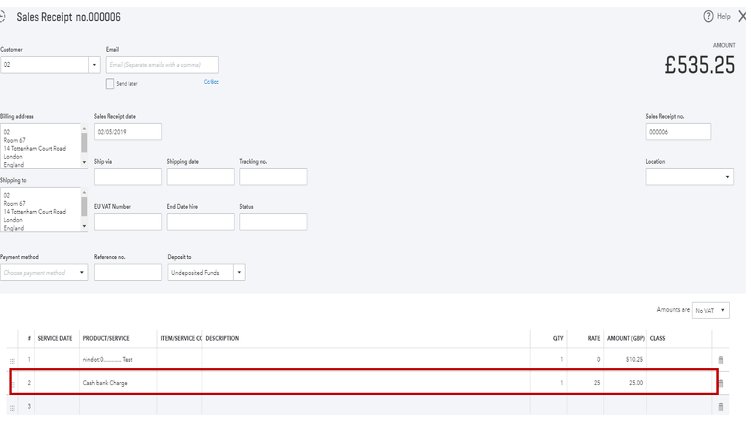Click trash icon on empty row 3

click(720, 407)
